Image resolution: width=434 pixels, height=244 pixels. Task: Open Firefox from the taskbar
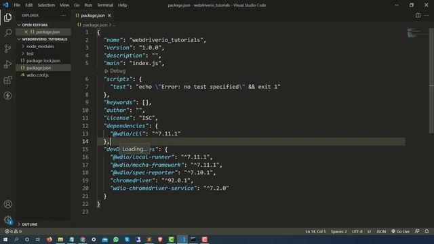[x=50, y=239]
